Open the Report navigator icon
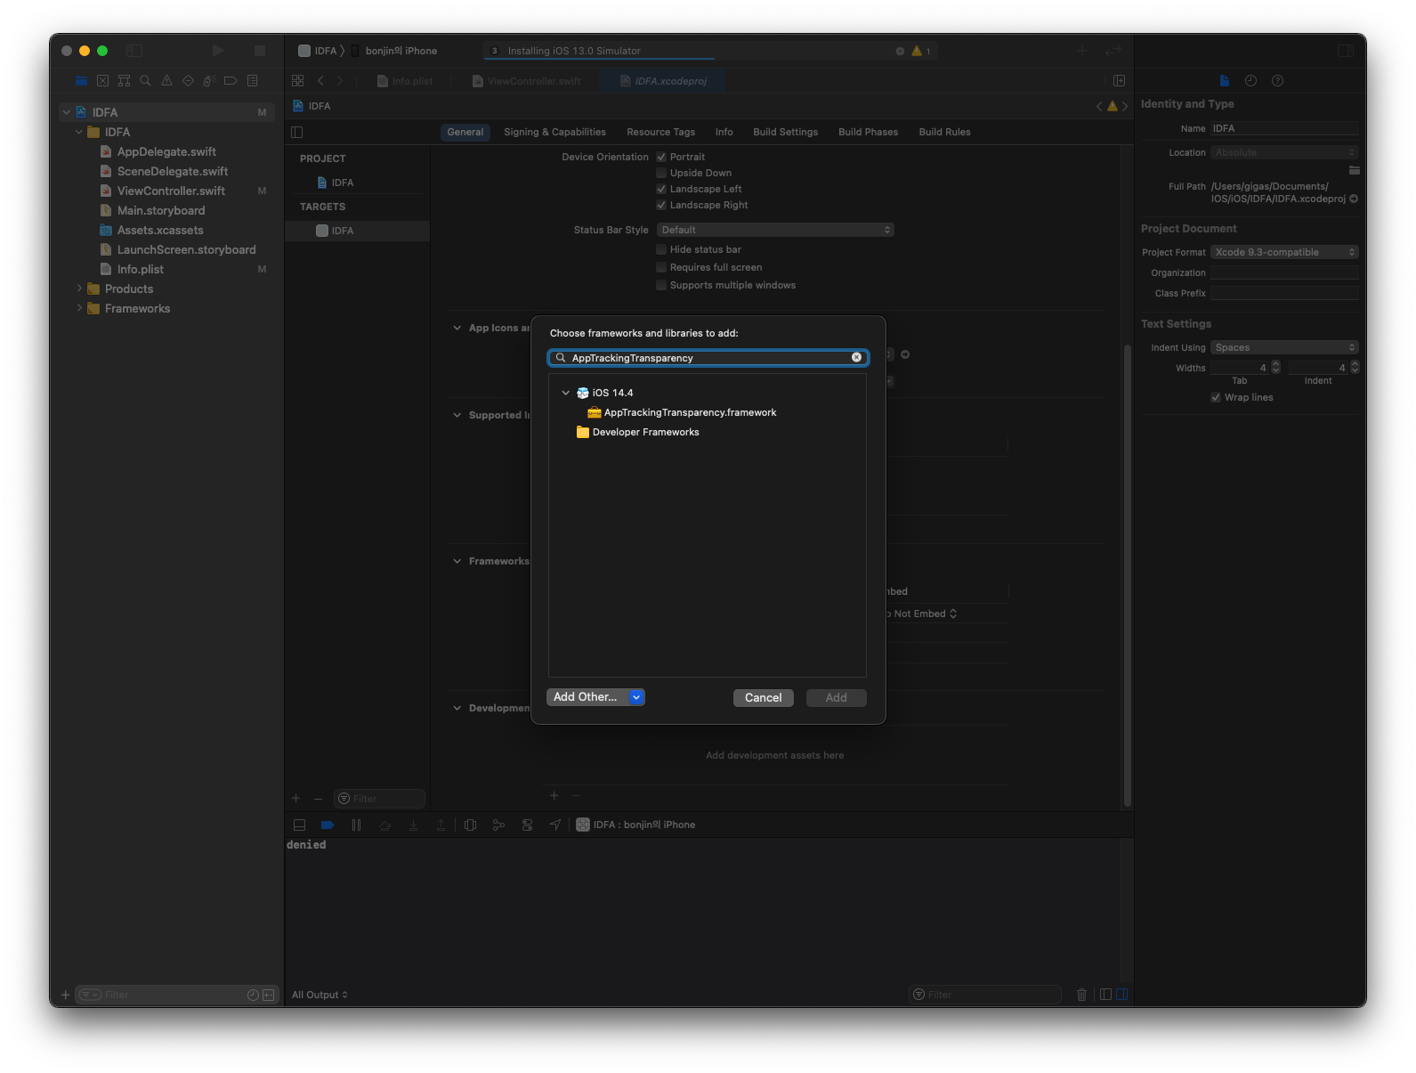This screenshot has height=1073, width=1416. pyautogui.click(x=252, y=81)
